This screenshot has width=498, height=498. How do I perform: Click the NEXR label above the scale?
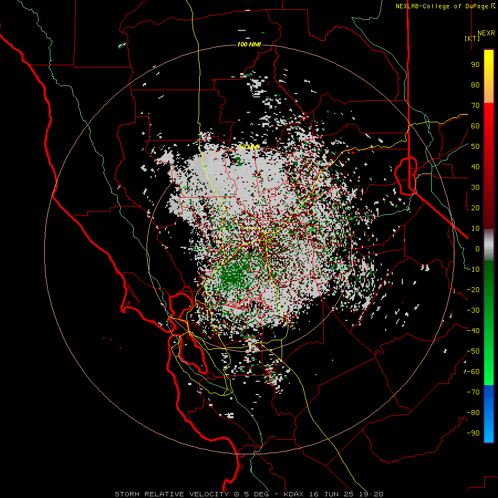486,33
